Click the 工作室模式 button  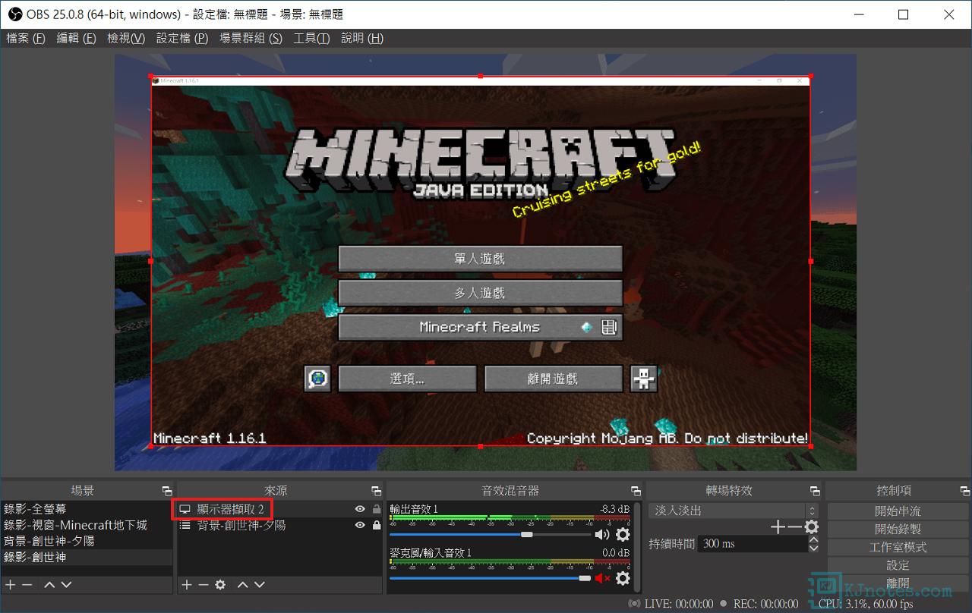898,547
